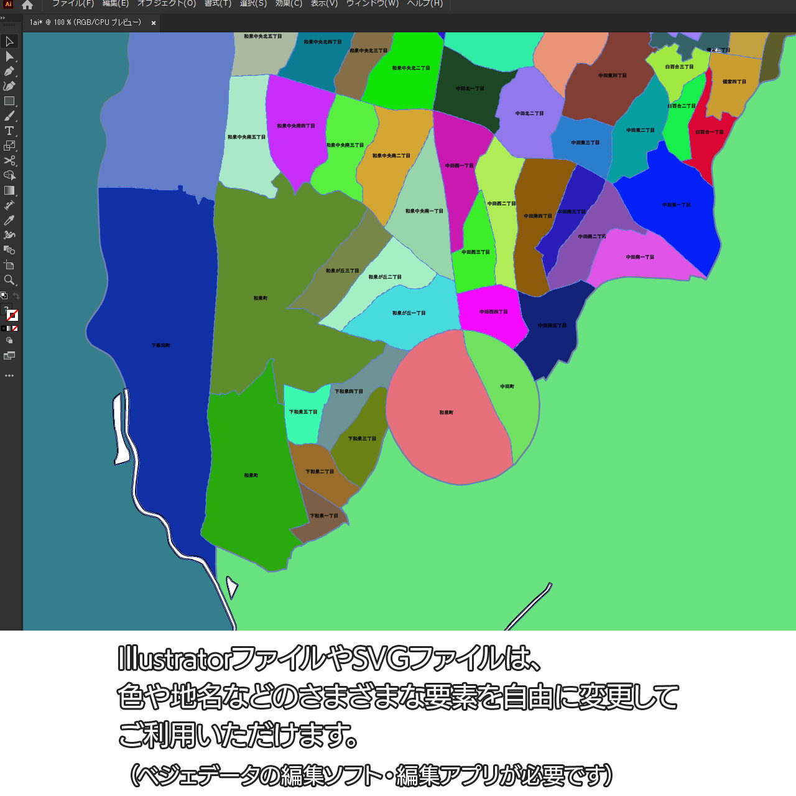Viewport: 796px width, 796px height.
Task: Choose the Eyedropper tool
Action: [x=9, y=220]
